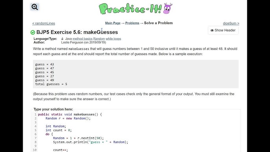Go to previous problem randomLines
This screenshot has height=152, width=270.
[x=44, y=23]
